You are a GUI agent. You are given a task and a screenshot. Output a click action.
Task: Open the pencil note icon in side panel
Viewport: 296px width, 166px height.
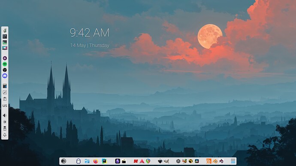[5, 92]
